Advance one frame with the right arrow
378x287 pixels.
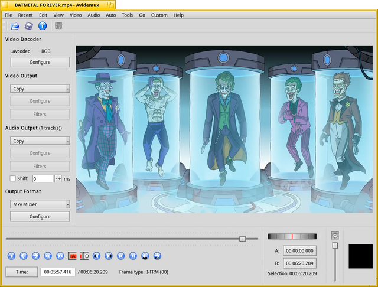pyautogui.click(x=35, y=256)
